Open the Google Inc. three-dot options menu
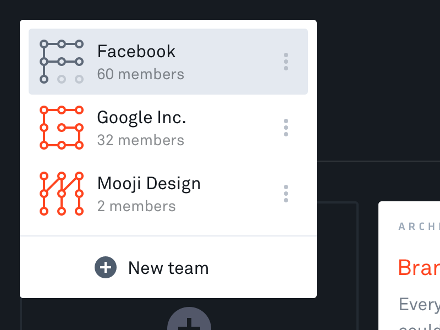This screenshot has height=330, width=440. coord(286,128)
